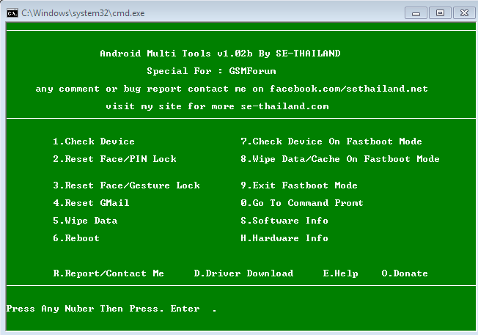Select '8.Wipe Data/Cache On Fastboot Mode' option
Screen dimensions: 478x335
pyautogui.click(x=340, y=159)
